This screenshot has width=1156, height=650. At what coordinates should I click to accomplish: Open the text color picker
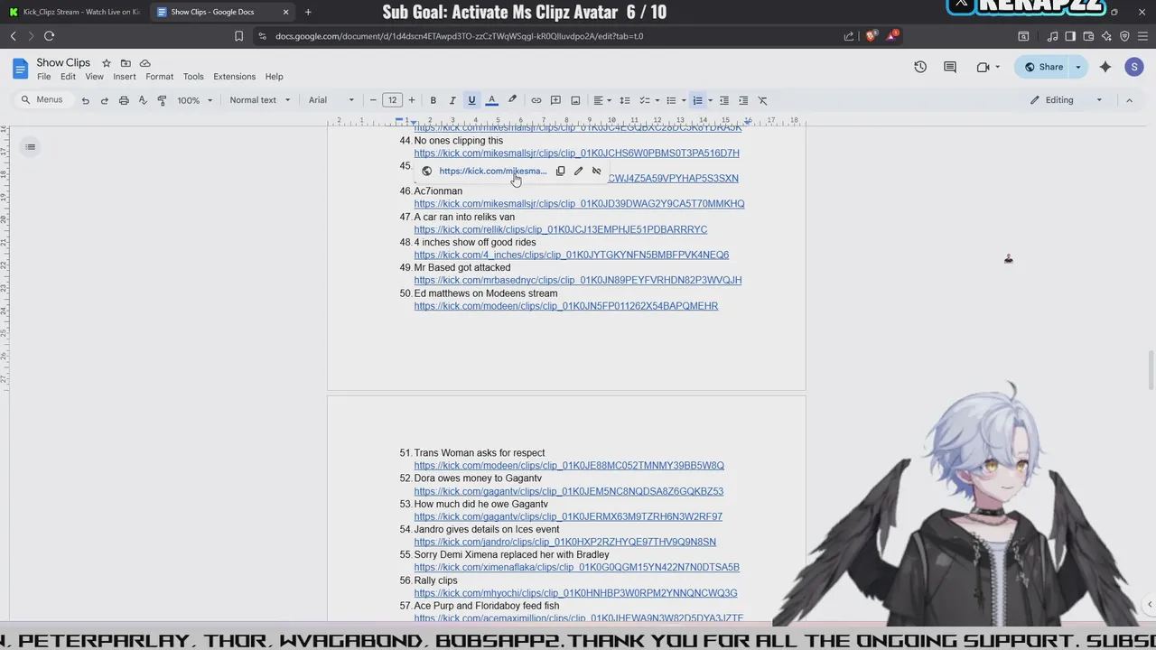tap(491, 100)
